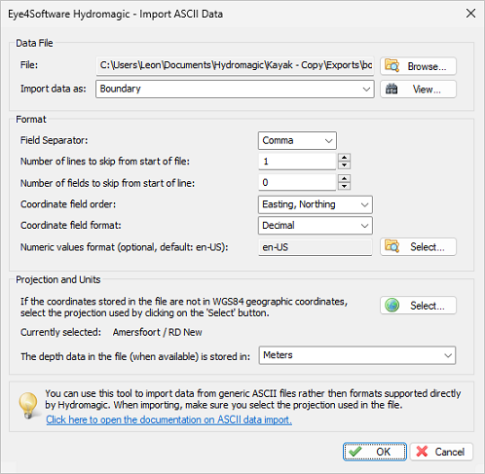
Task: Increase number of lines to skip
Action: point(344,158)
